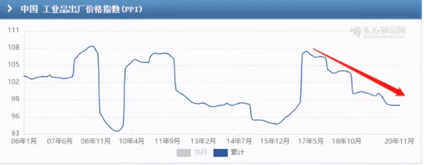Click y-axis value 99
Screen dimensions: 424x165
pyautogui.click(x=15, y=99)
